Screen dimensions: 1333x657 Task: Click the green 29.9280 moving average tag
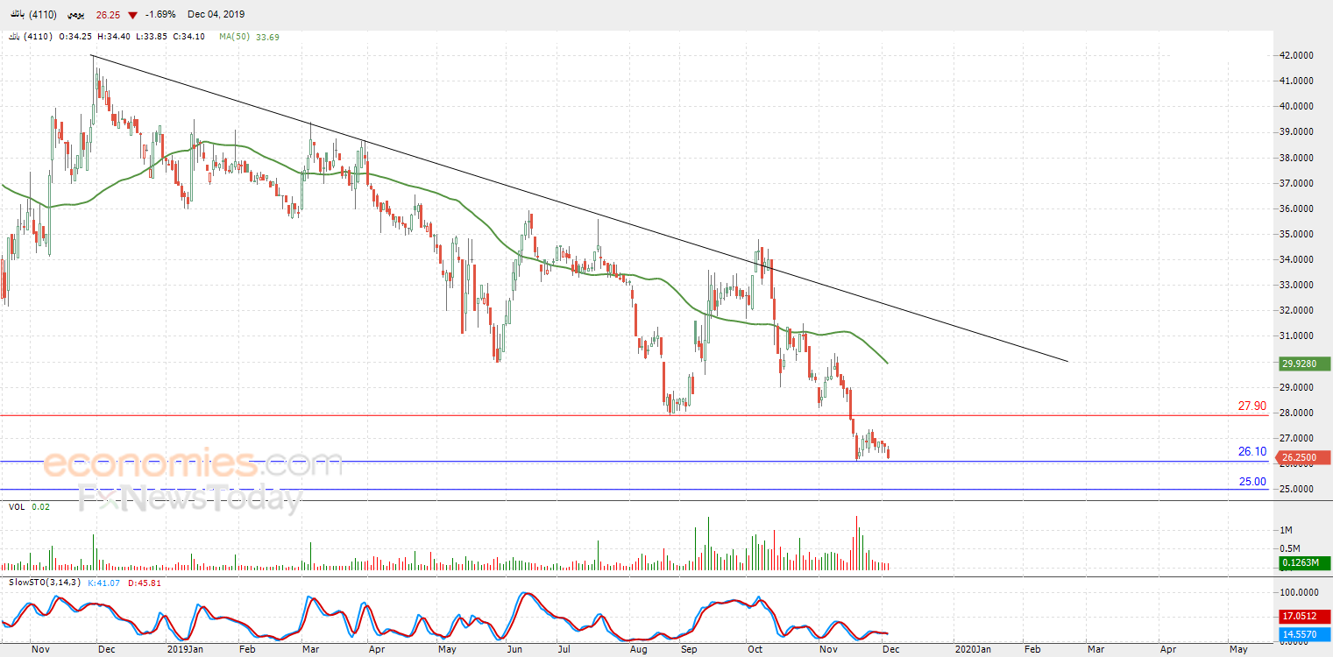[x=1304, y=364]
